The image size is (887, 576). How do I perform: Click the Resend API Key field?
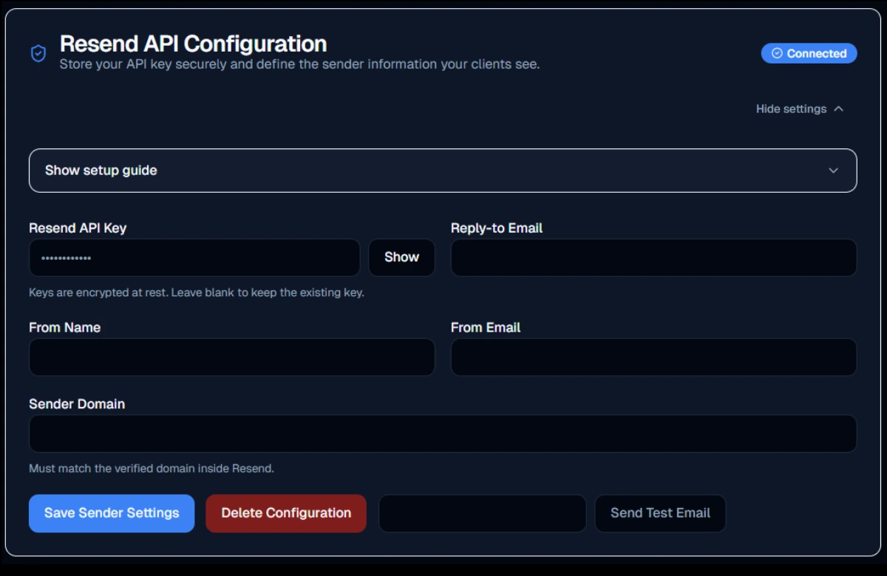[194, 257]
